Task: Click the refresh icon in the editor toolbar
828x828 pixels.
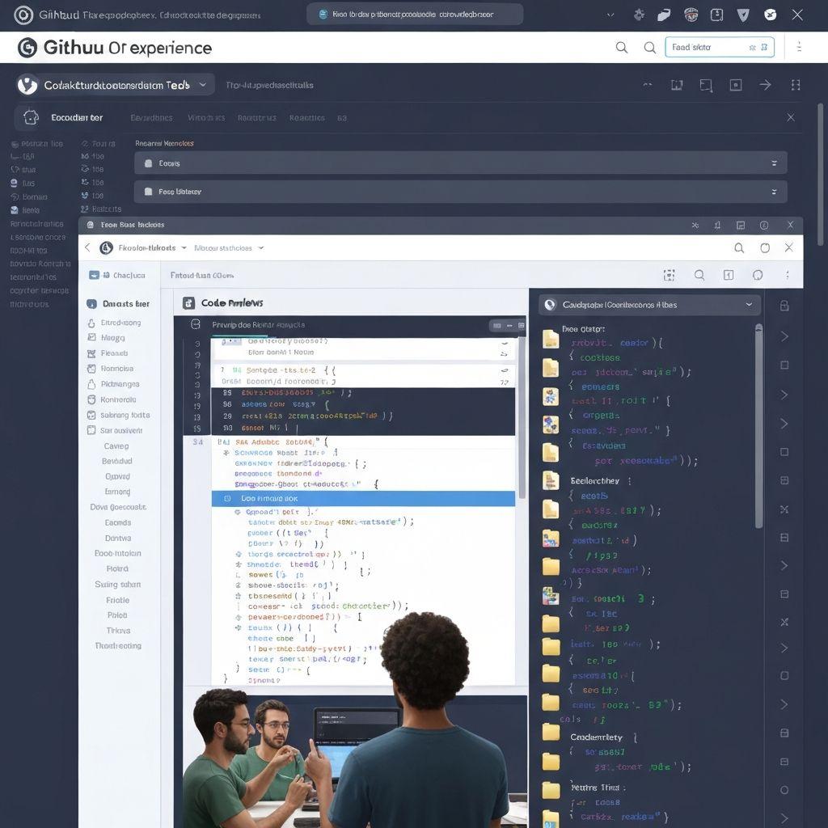Action: (757, 275)
